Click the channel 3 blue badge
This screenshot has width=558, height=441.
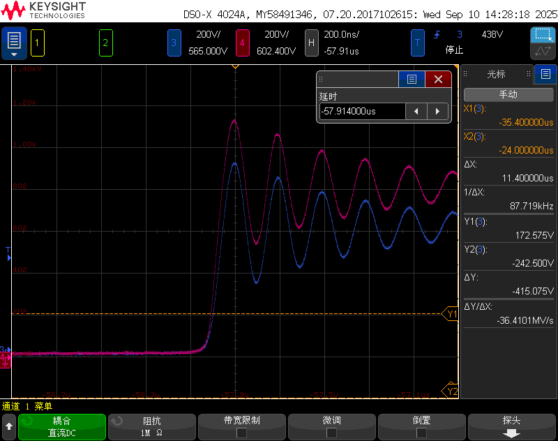click(174, 43)
